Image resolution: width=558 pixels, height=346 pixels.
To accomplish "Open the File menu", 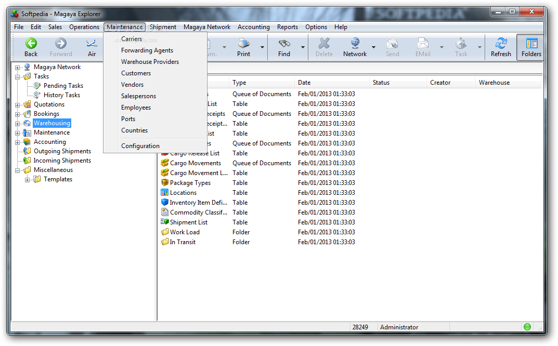I will (19, 27).
